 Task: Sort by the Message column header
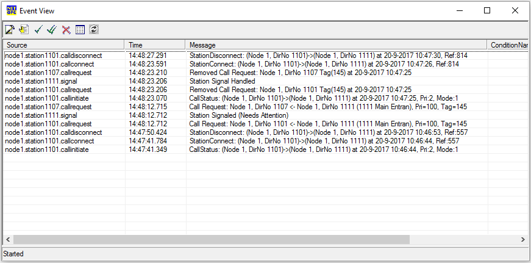point(336,45)
